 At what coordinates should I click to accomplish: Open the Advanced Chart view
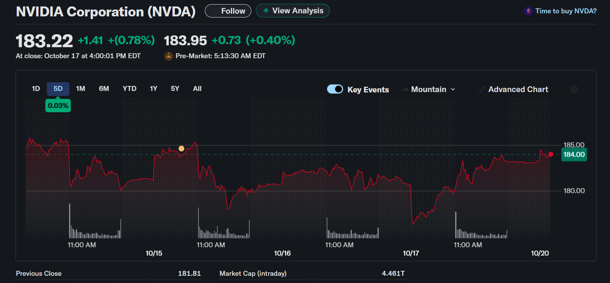(518, 89)
